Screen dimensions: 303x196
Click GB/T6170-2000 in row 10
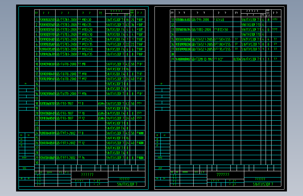tap(66, 64)
